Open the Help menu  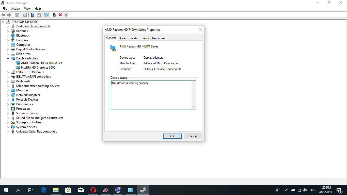click(38, 9)
